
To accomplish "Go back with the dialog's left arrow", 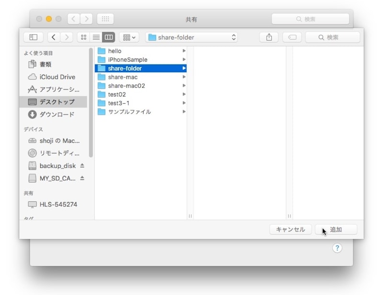I will (54, 37).
